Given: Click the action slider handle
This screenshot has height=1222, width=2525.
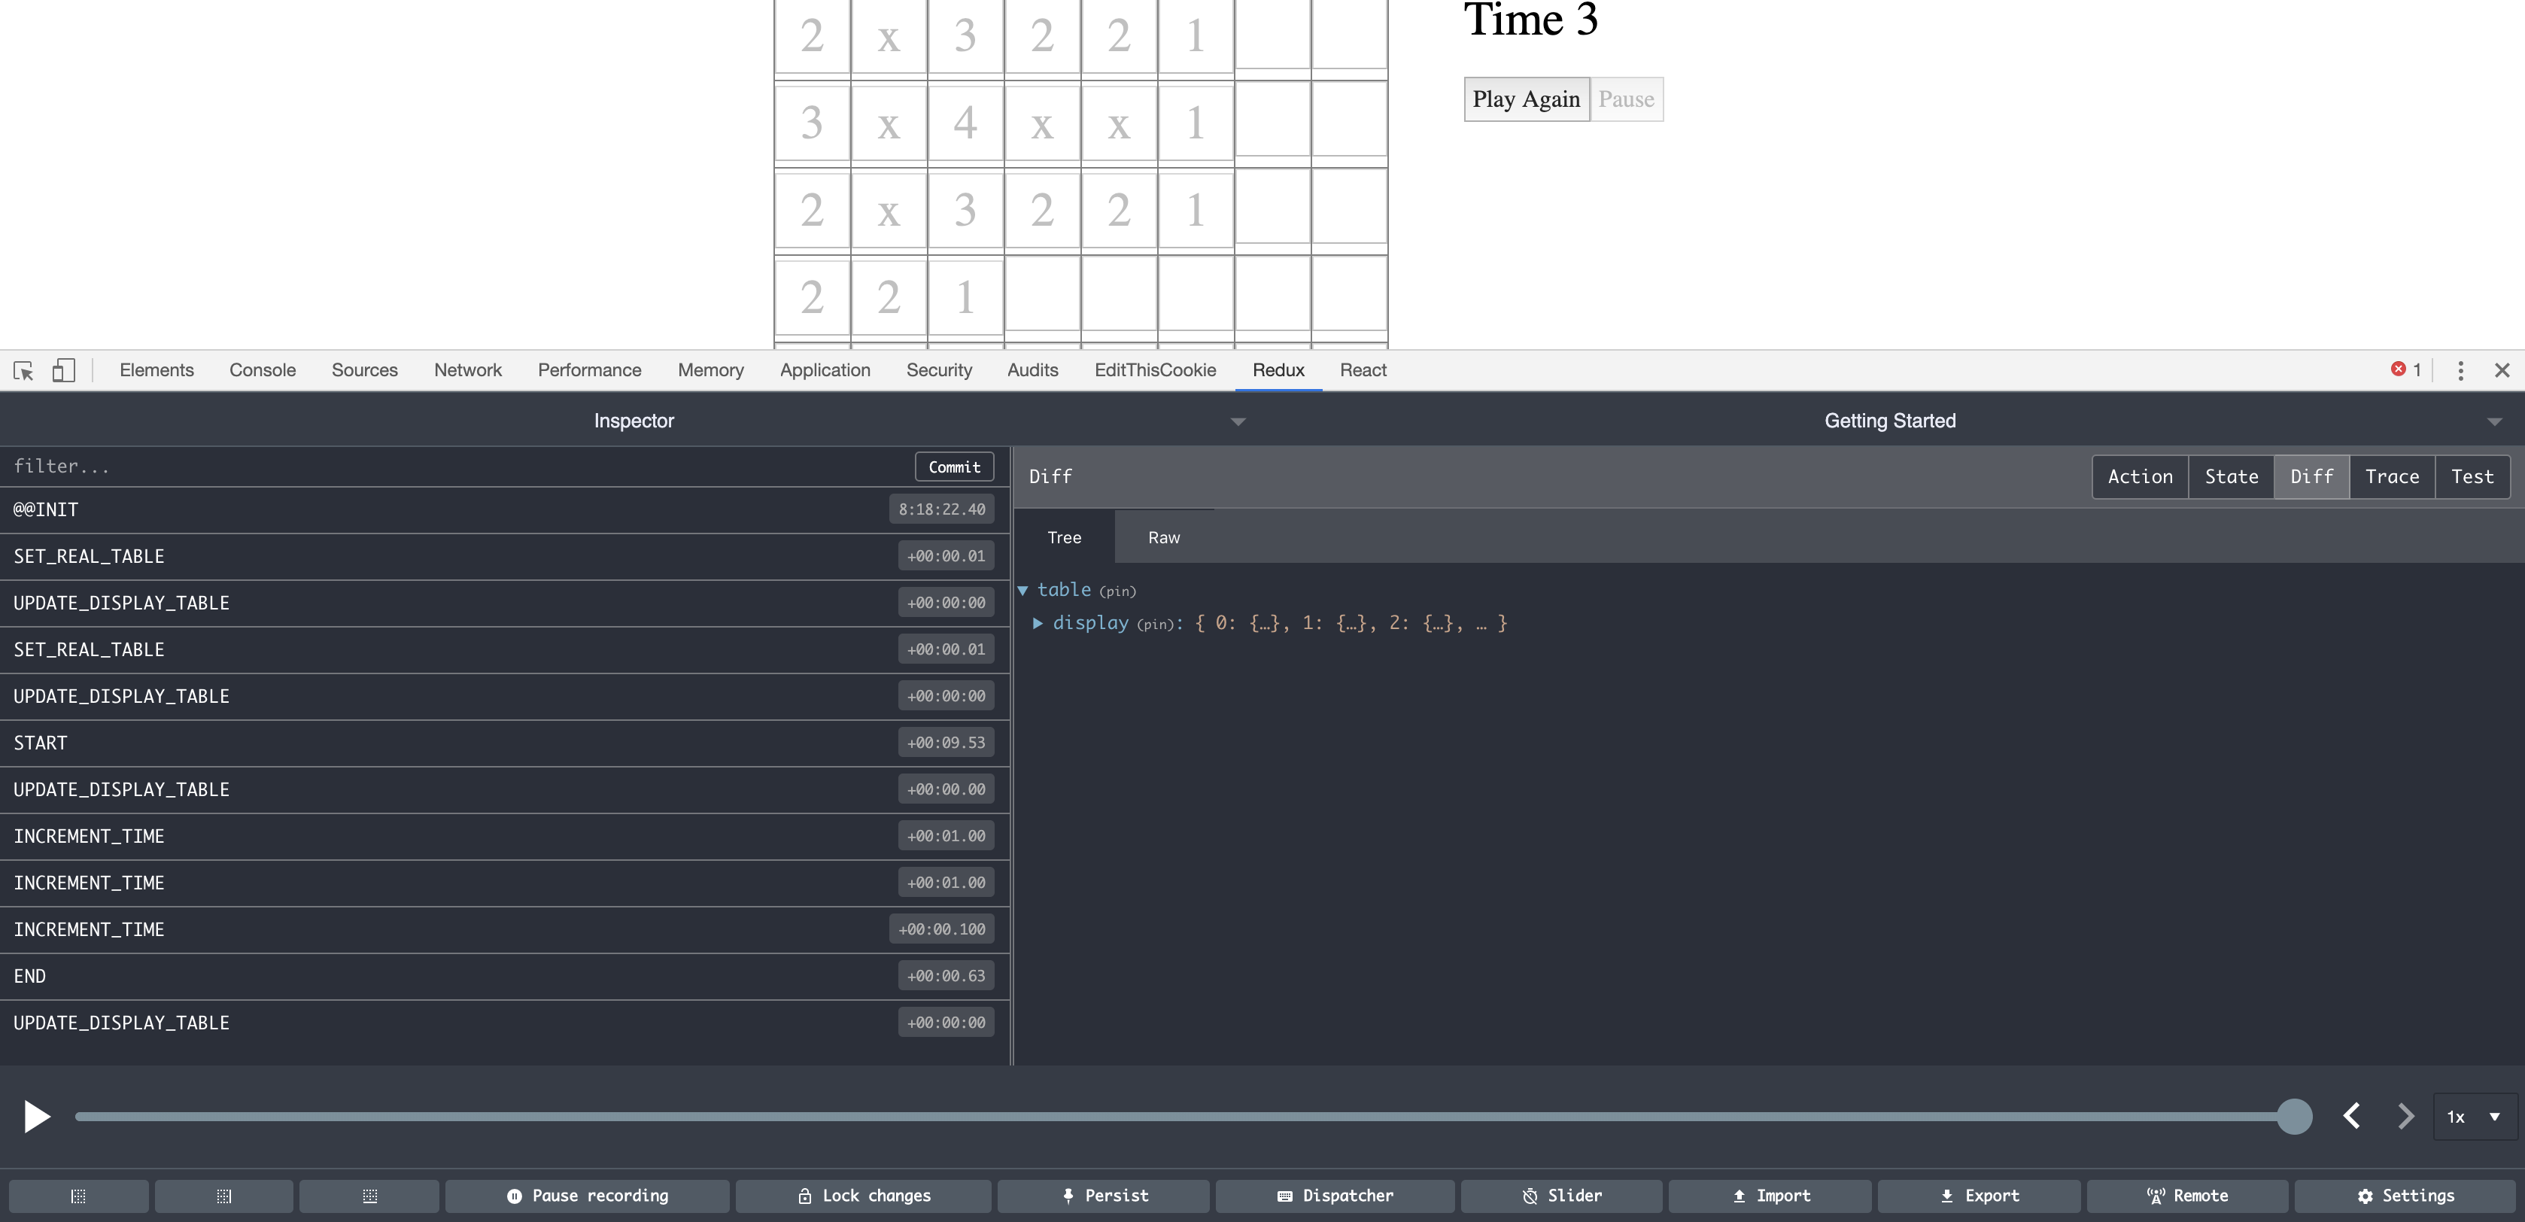Looking at the screenshot, I should click(x=2294, y=1116).
